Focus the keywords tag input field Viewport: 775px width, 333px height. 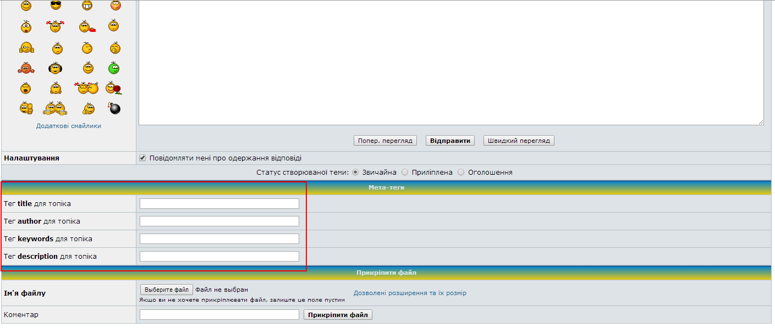point(219,239)
